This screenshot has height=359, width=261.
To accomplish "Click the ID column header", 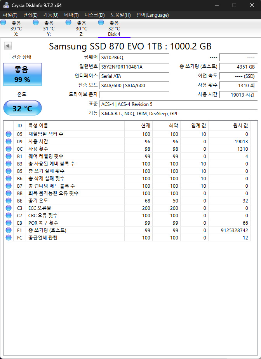I will [20, 125].
